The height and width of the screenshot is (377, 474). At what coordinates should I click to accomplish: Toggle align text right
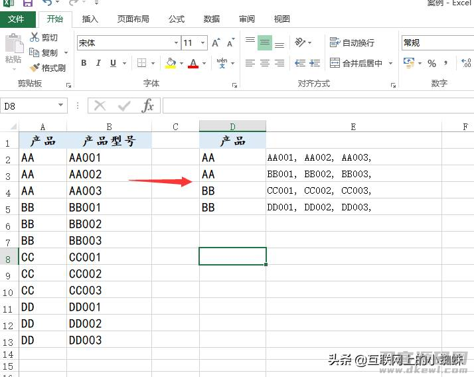point(279,63)
